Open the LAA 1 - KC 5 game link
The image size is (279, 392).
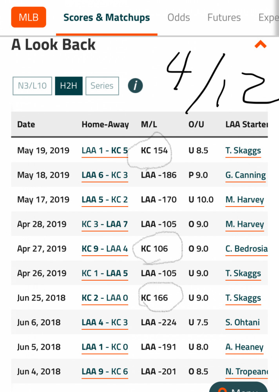[x=105, y=151]
